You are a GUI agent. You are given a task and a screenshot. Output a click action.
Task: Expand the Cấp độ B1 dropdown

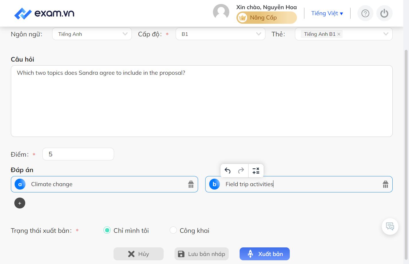tap(220, 34)
